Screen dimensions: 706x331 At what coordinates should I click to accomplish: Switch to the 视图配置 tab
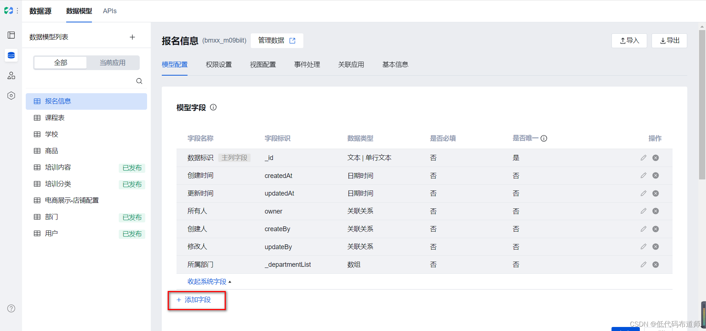pyautogui.click(x=263, y=65)
